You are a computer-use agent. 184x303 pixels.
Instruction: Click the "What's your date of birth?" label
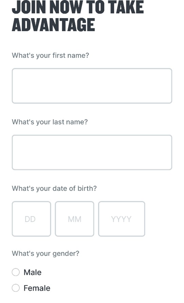click(x=54, y=189)
